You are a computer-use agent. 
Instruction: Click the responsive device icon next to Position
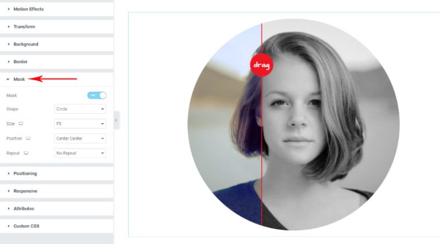28,139
